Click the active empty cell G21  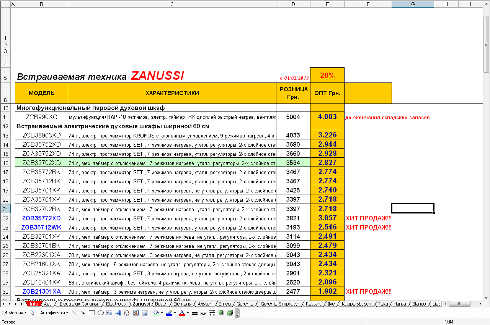(413, 209)
